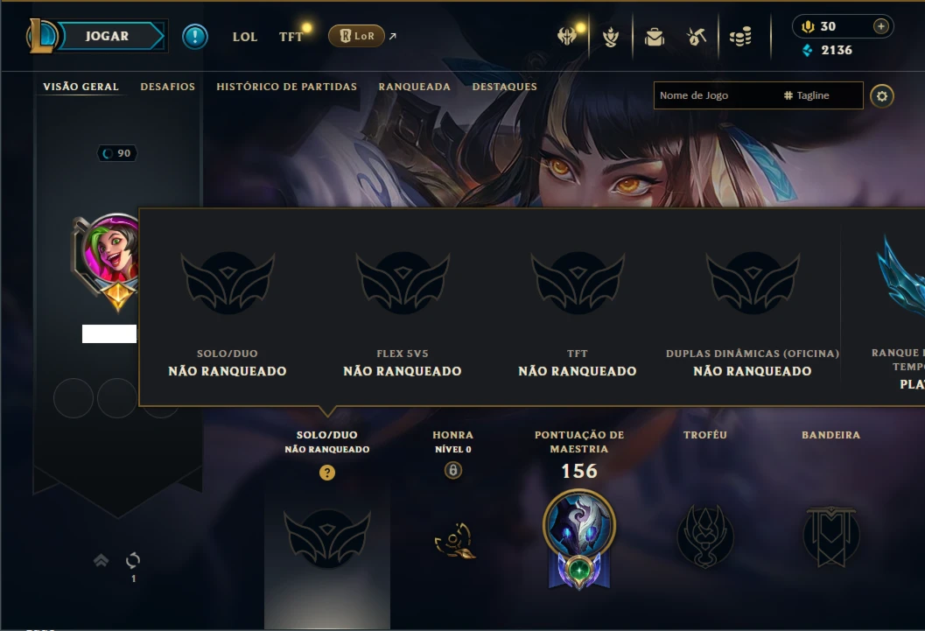Launch LoR via its badge button
The height and width of the screenshot is (631, 925).
coord(356,36)
